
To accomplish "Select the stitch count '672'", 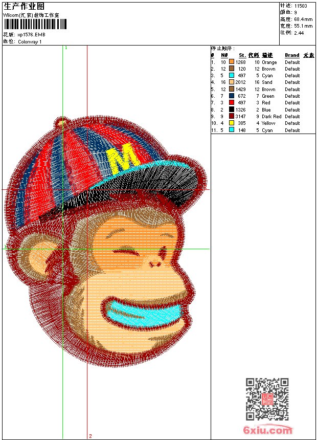I will pyautogui.click(x=242, y=96).
